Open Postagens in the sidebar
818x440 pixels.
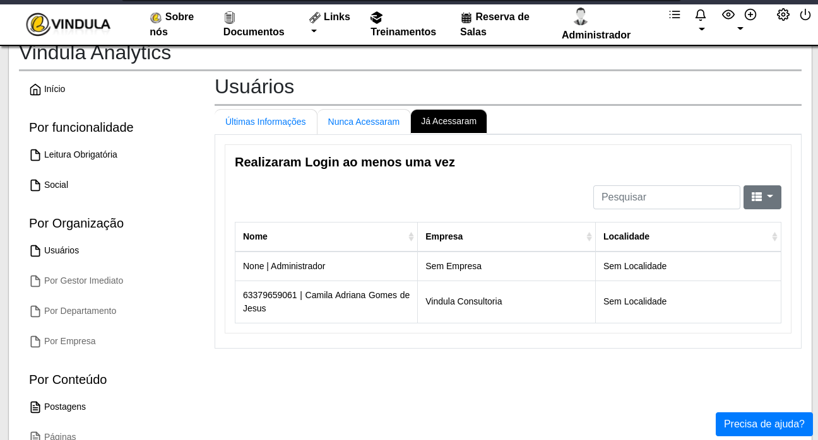(x=64, y=407)
